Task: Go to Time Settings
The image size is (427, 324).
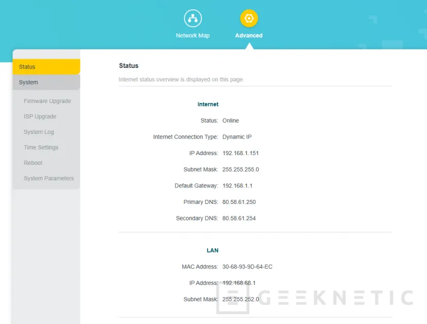Action: click(41, 147)
